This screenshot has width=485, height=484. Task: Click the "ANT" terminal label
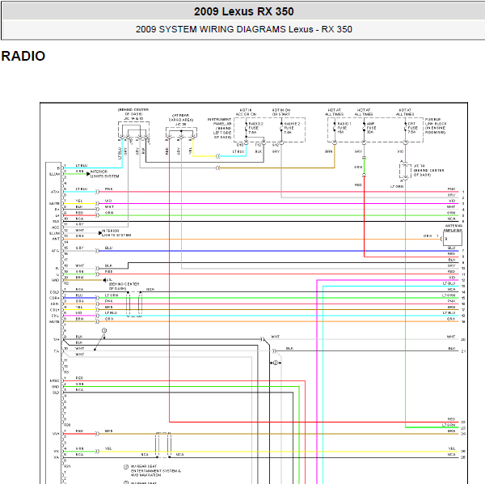pyautogui.click(x=56, y=239)
